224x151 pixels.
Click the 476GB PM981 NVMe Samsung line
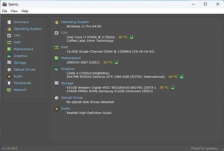point(110,91)
